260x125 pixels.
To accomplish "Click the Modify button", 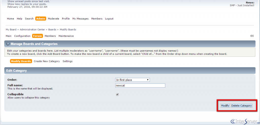I will tap(225, 106).
